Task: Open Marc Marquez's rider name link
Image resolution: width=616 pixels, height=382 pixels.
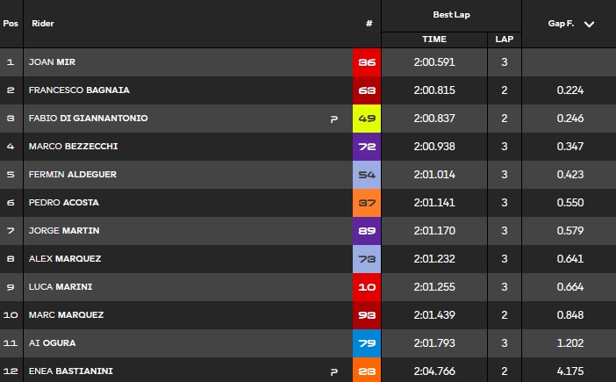Action: (x=66, y=315)
